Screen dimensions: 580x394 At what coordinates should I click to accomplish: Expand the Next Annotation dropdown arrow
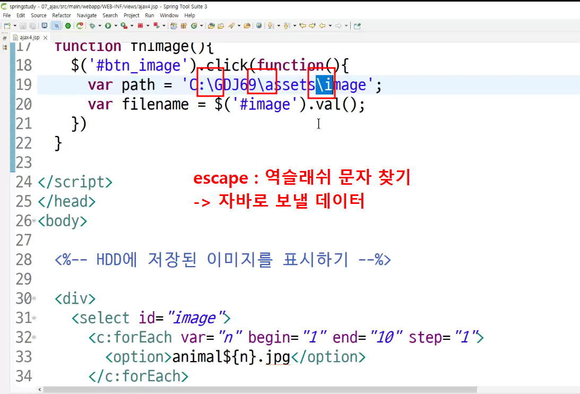point(279,26)
